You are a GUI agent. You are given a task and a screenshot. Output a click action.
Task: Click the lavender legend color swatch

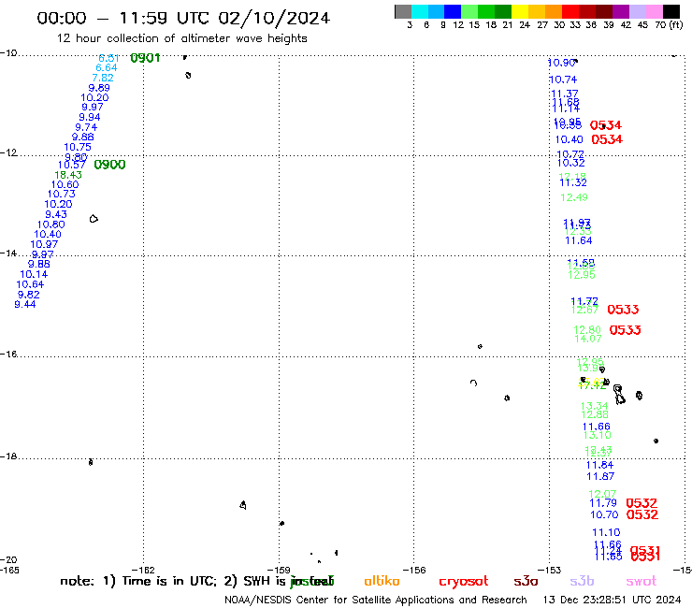pyautogui.click(x=637, y=11)
